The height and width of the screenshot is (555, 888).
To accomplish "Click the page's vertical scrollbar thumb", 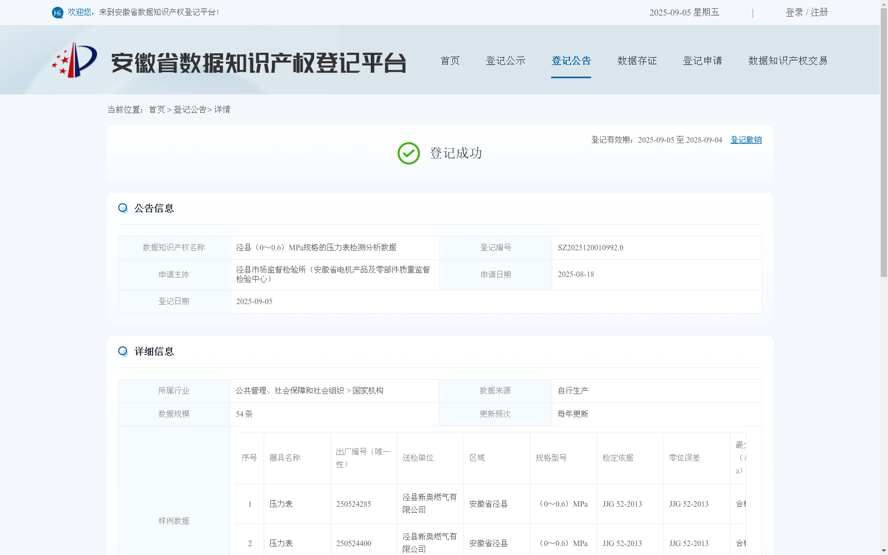I will 884,143.
